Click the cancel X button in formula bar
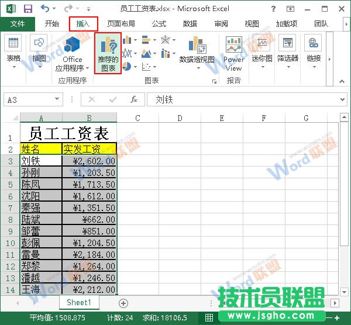351x325 pixels. pyautogui.click(x=92, y=99)
